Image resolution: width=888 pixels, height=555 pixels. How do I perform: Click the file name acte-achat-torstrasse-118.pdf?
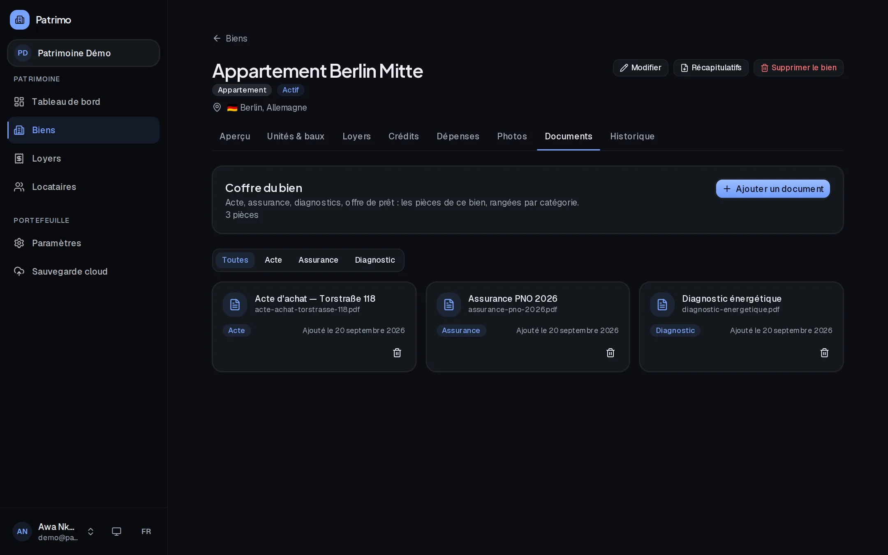[x=307, y=310]
